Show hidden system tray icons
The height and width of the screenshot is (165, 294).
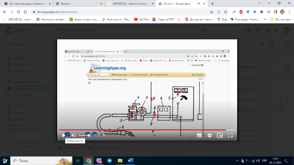click(237, 161)
